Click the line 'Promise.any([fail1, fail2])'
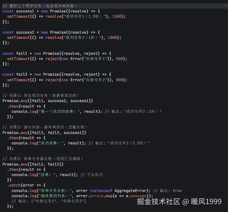Screen dimensions: 228x212 click(33, 164)
